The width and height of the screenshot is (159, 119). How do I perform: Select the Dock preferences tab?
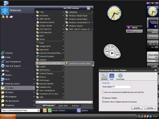(x=112, y=77)
